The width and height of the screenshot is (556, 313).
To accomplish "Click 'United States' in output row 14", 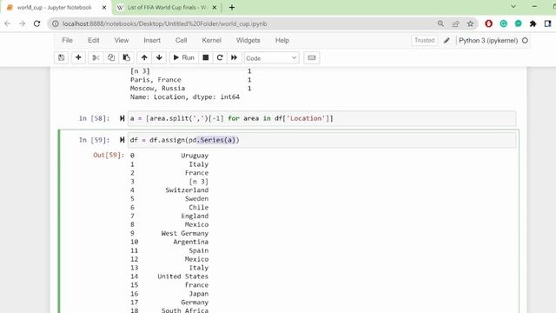I will coord(183,276).
